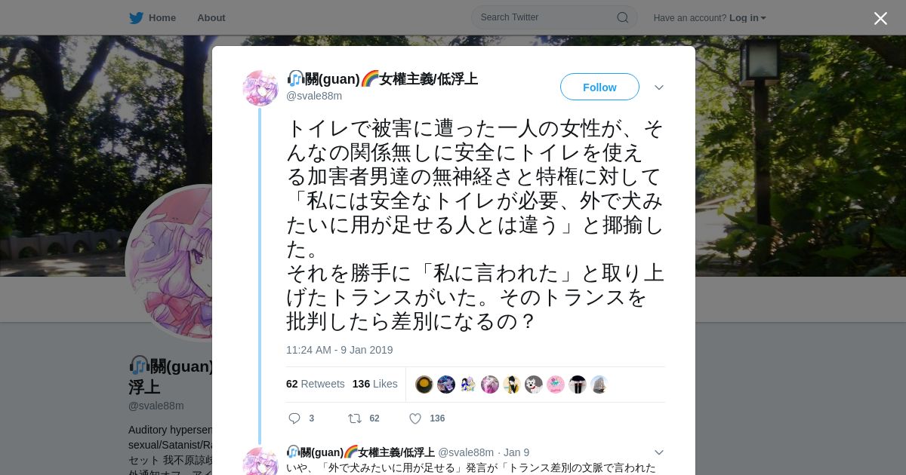Close the tweet overlay with X

point(880,18)
